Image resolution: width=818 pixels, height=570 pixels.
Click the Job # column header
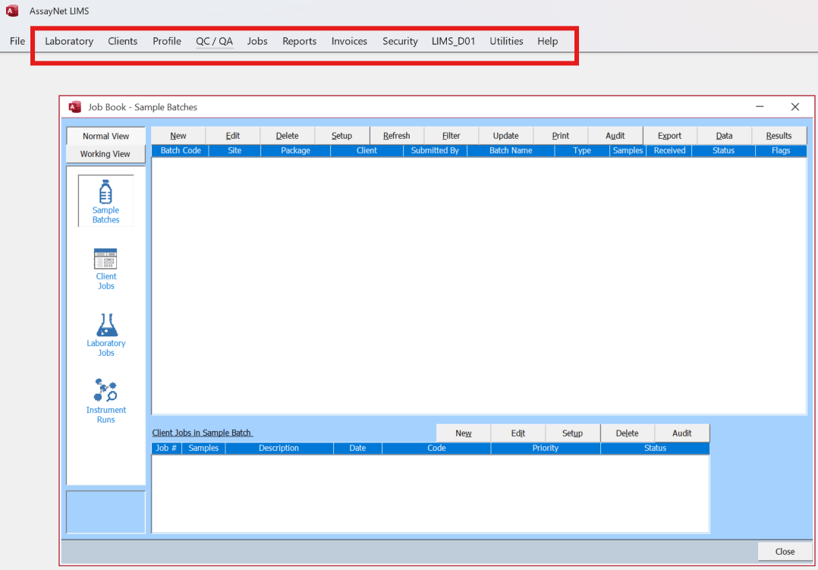[x=166, y=448]
